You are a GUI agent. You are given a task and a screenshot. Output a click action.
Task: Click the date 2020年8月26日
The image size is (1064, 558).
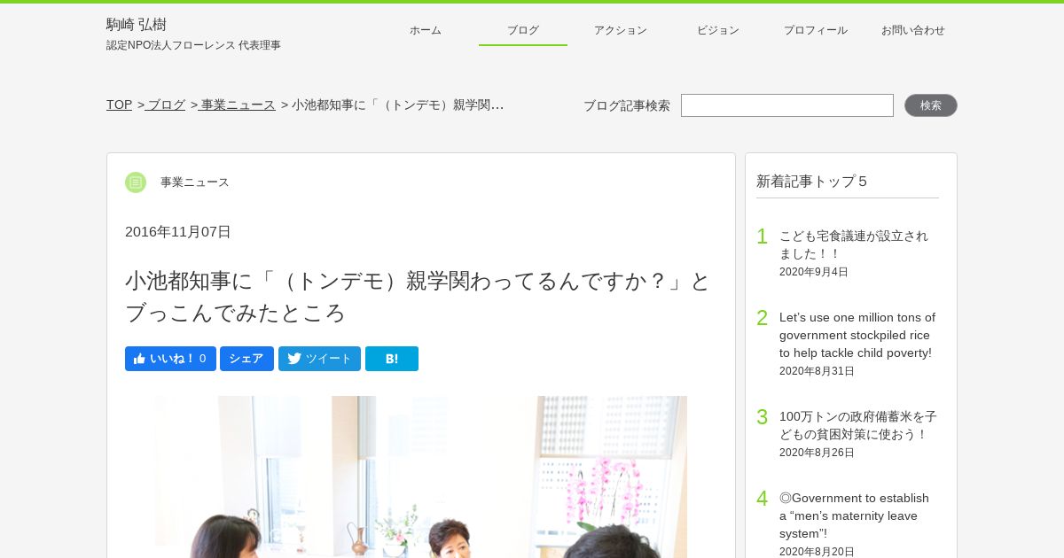click(x=817, y=453)
